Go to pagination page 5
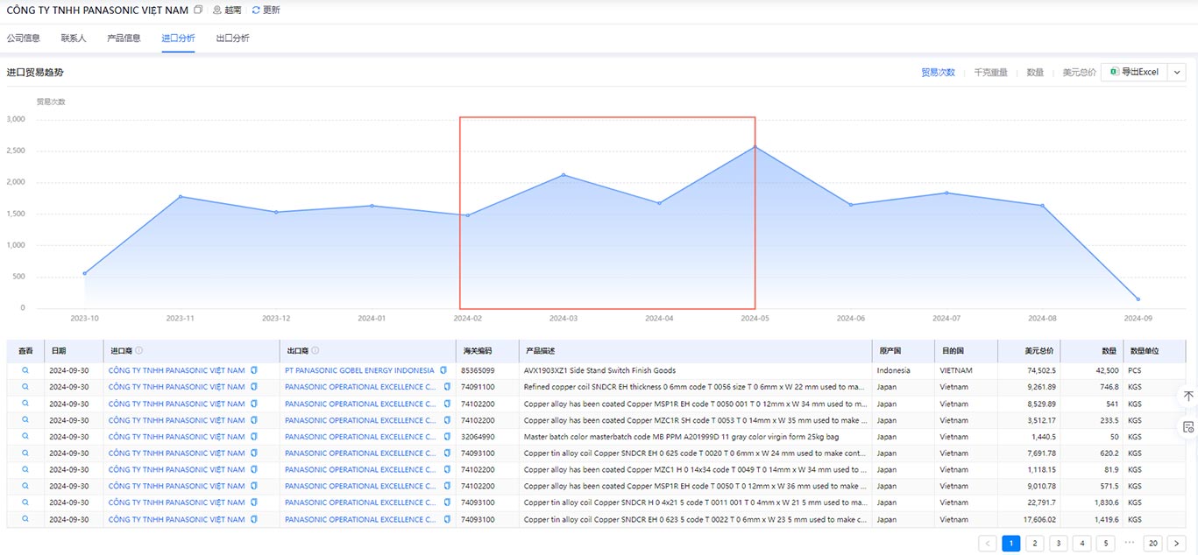Screen dimensions: 1198x555 (1106, 544)
